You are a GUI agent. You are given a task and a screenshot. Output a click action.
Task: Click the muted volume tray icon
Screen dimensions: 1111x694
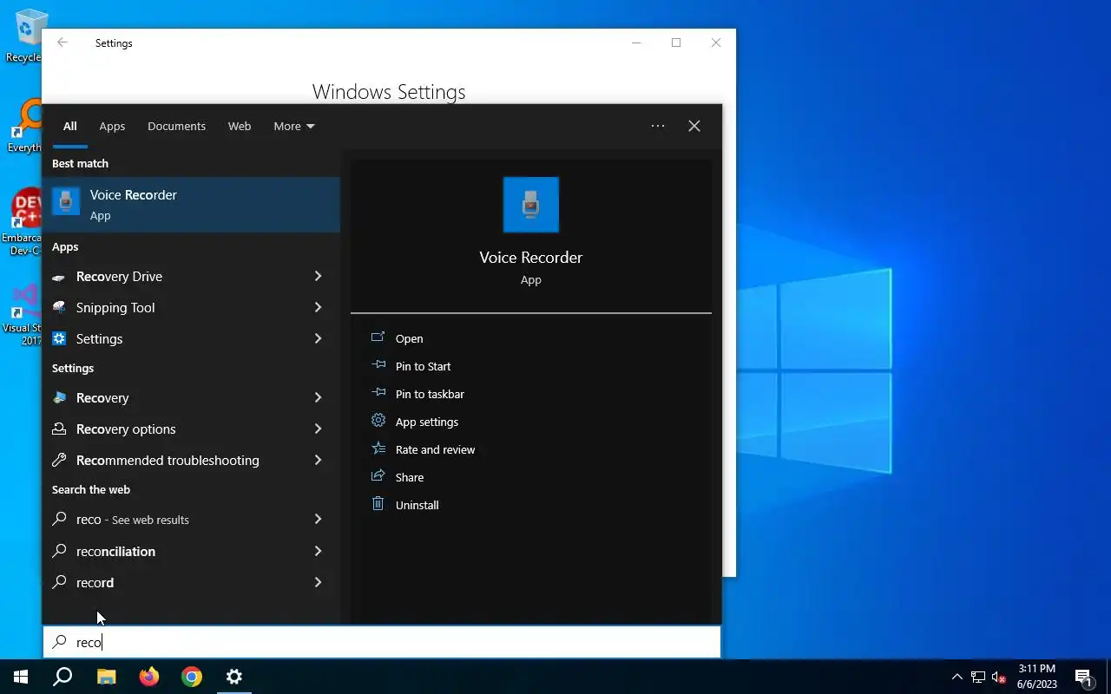point(998,677)
